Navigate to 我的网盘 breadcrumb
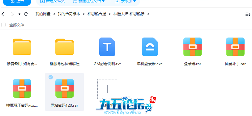 tap(43, 14)
